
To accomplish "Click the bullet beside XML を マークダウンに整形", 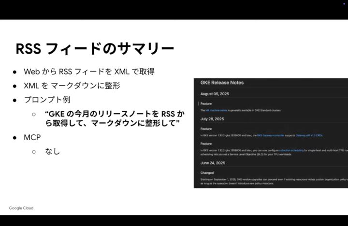I will click(15, 86).
